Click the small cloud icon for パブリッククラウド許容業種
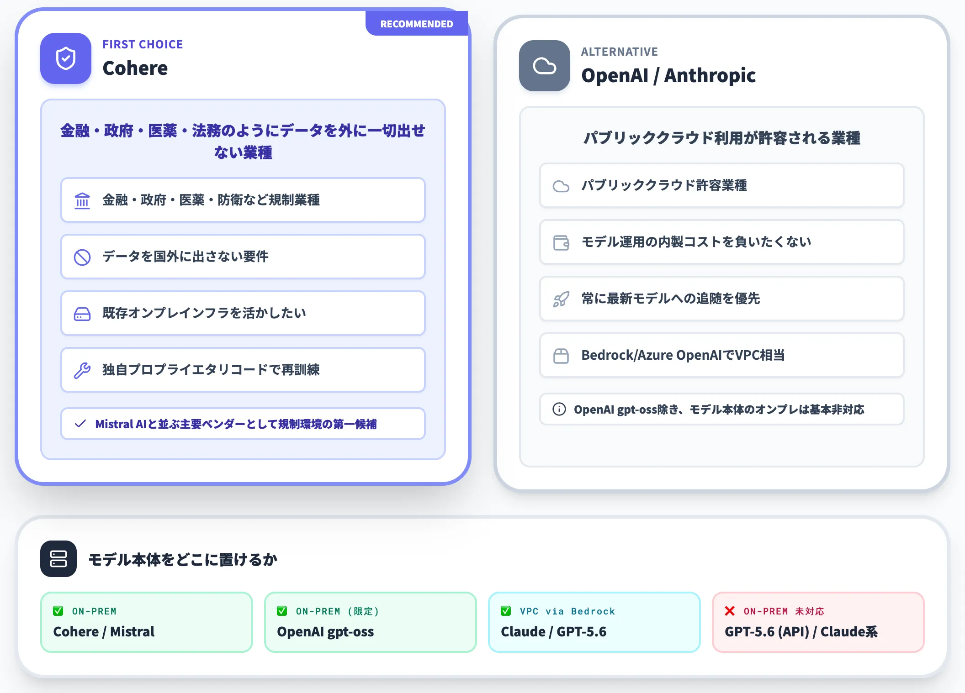Screen dimensions: 965x693 (561, 186)
